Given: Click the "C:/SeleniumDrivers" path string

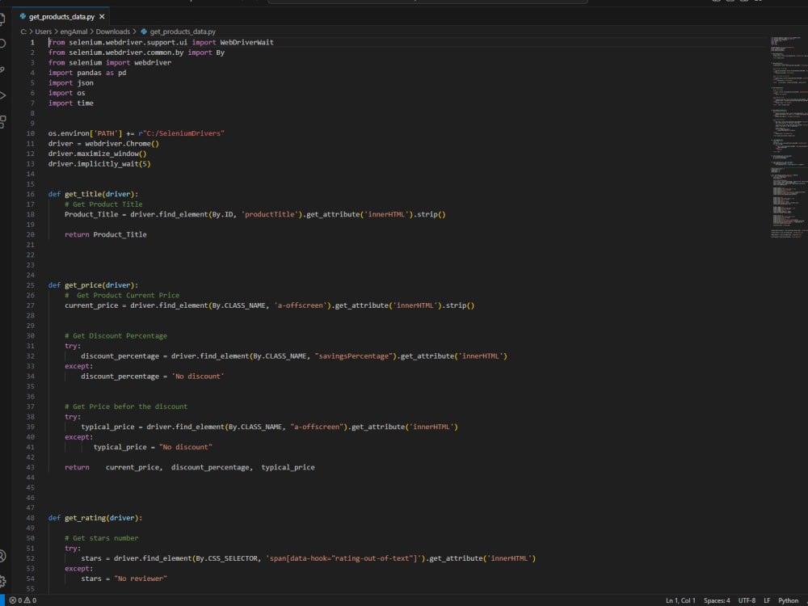Looking at the screenshot, I should pos(183,133).
